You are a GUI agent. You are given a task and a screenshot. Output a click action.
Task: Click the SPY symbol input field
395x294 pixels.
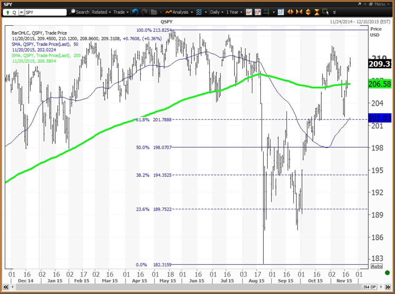(46, 12)
